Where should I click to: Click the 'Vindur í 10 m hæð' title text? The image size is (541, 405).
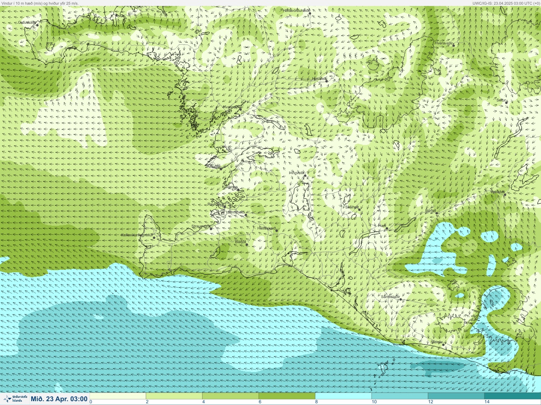tap(40, 3)
